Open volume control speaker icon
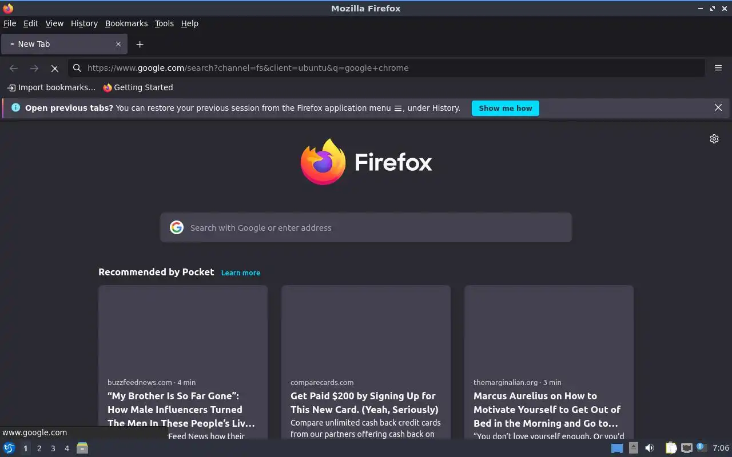This screenshot has width=732, height=457. (650, 448)
